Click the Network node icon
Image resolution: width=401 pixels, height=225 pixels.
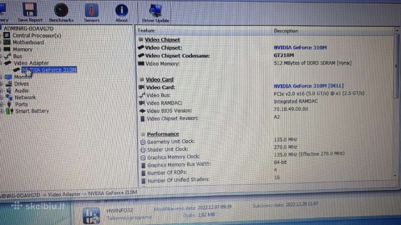point(9,97)
